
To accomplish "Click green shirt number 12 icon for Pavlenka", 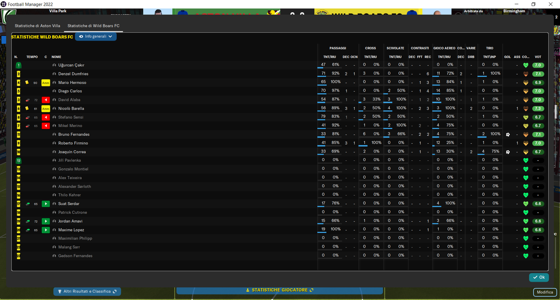I will [18, 161].
